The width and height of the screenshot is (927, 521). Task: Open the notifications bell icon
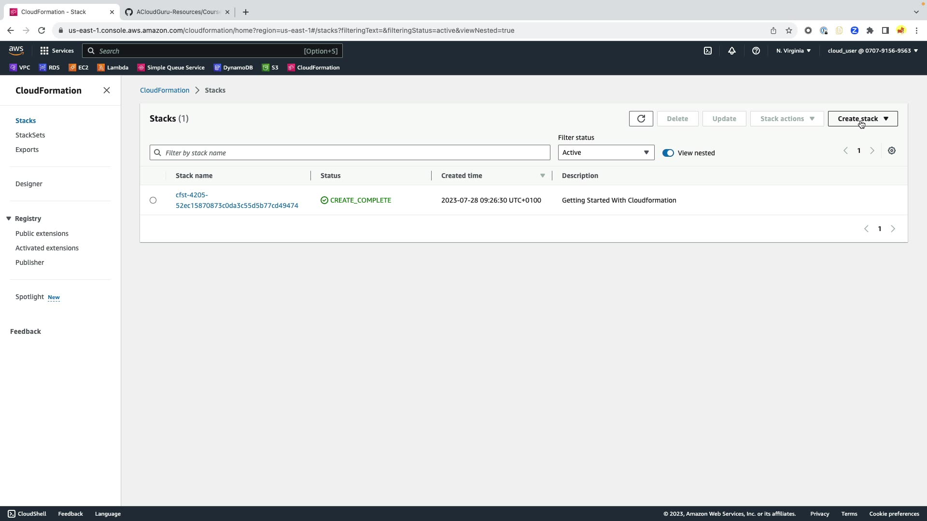(x=731, y=51)
